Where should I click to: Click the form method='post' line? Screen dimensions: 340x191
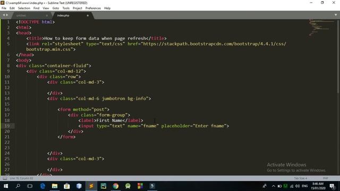tap(83, 110)
